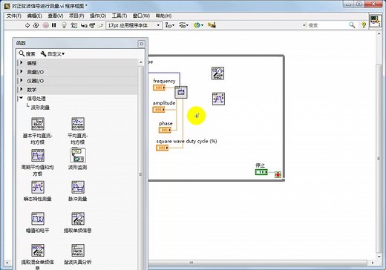Click the frequency control terminal
The image size is (386, 270).
click(x=159, y=88)
